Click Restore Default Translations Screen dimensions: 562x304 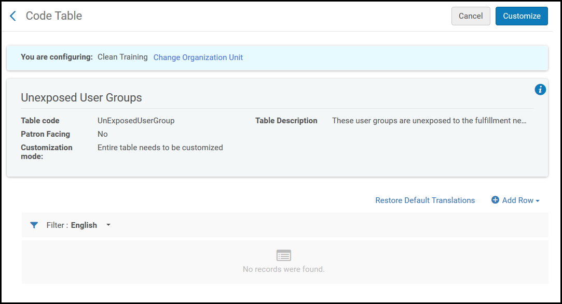(425, 200)
